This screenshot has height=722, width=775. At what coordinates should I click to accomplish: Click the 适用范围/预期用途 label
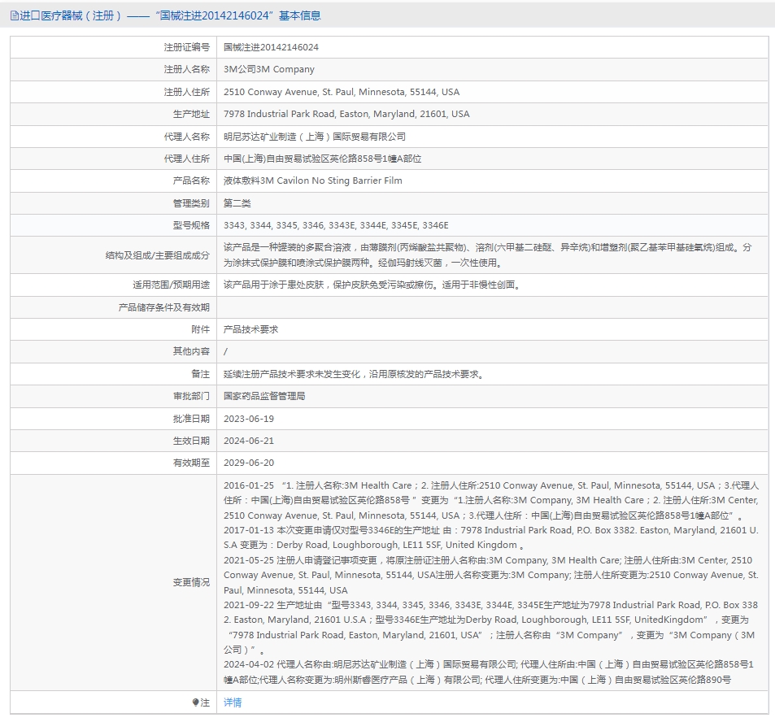171,285
